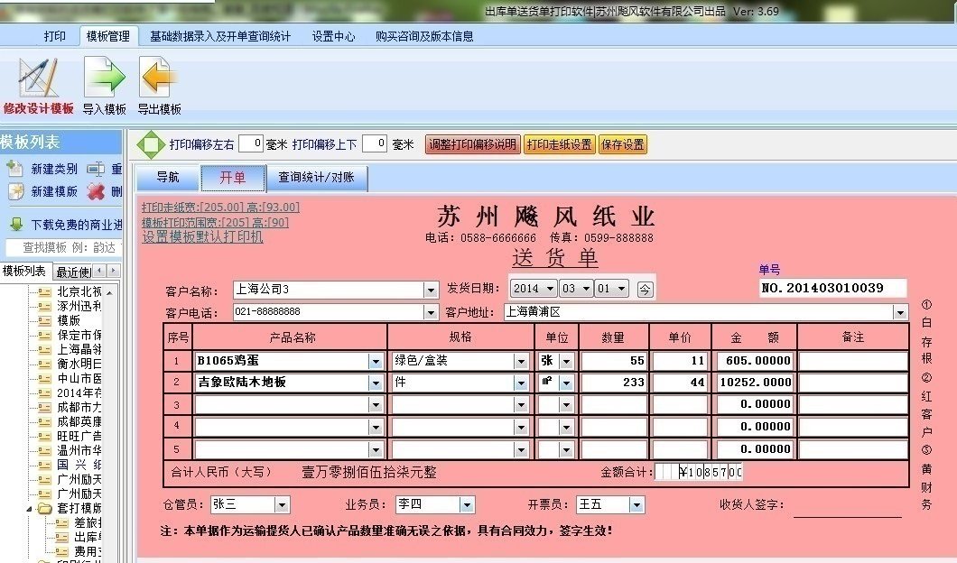Viewport: 957px width, 563px height.
Task: Open the 设置中心 menu
Action: point(332,37)
